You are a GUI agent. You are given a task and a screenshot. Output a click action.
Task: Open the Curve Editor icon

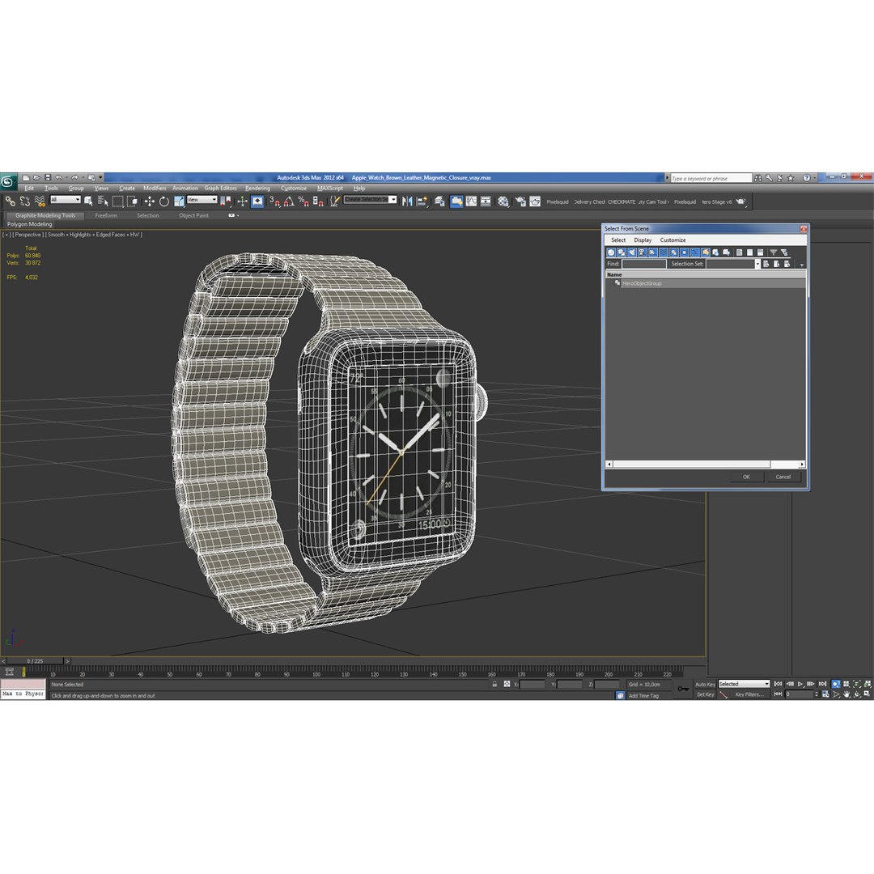[472, 202]
